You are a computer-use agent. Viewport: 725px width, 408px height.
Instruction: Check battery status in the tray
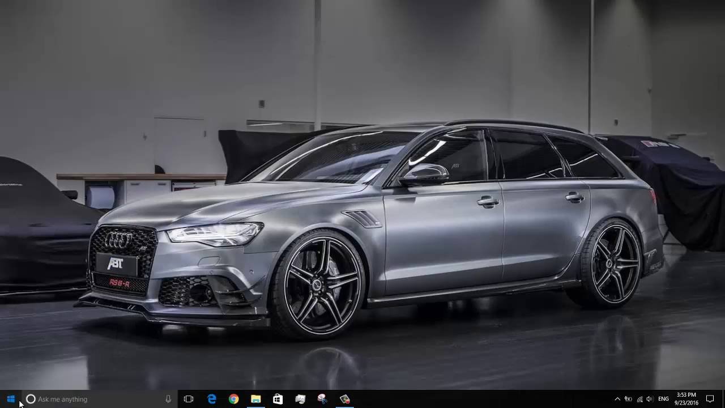[x=628, y=399]
